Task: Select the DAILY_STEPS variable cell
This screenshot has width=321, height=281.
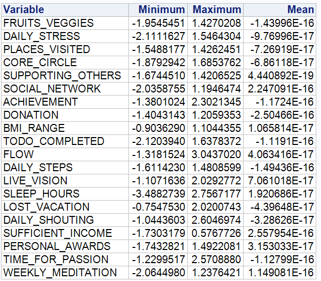Action: click(x=65, y=168)
